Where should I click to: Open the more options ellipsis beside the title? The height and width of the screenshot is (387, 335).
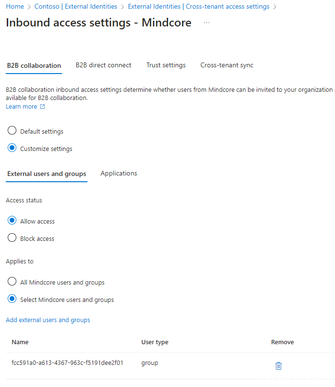207,23
